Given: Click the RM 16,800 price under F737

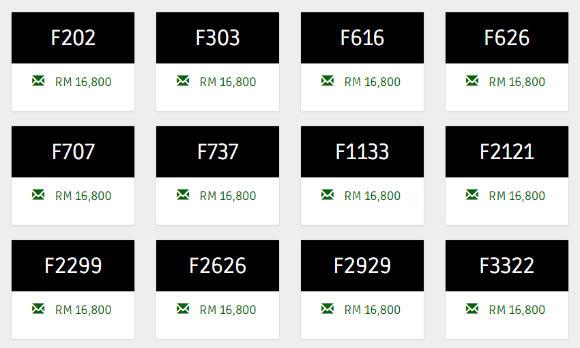Looking at the screenshot, I should (x=228, y=196).
